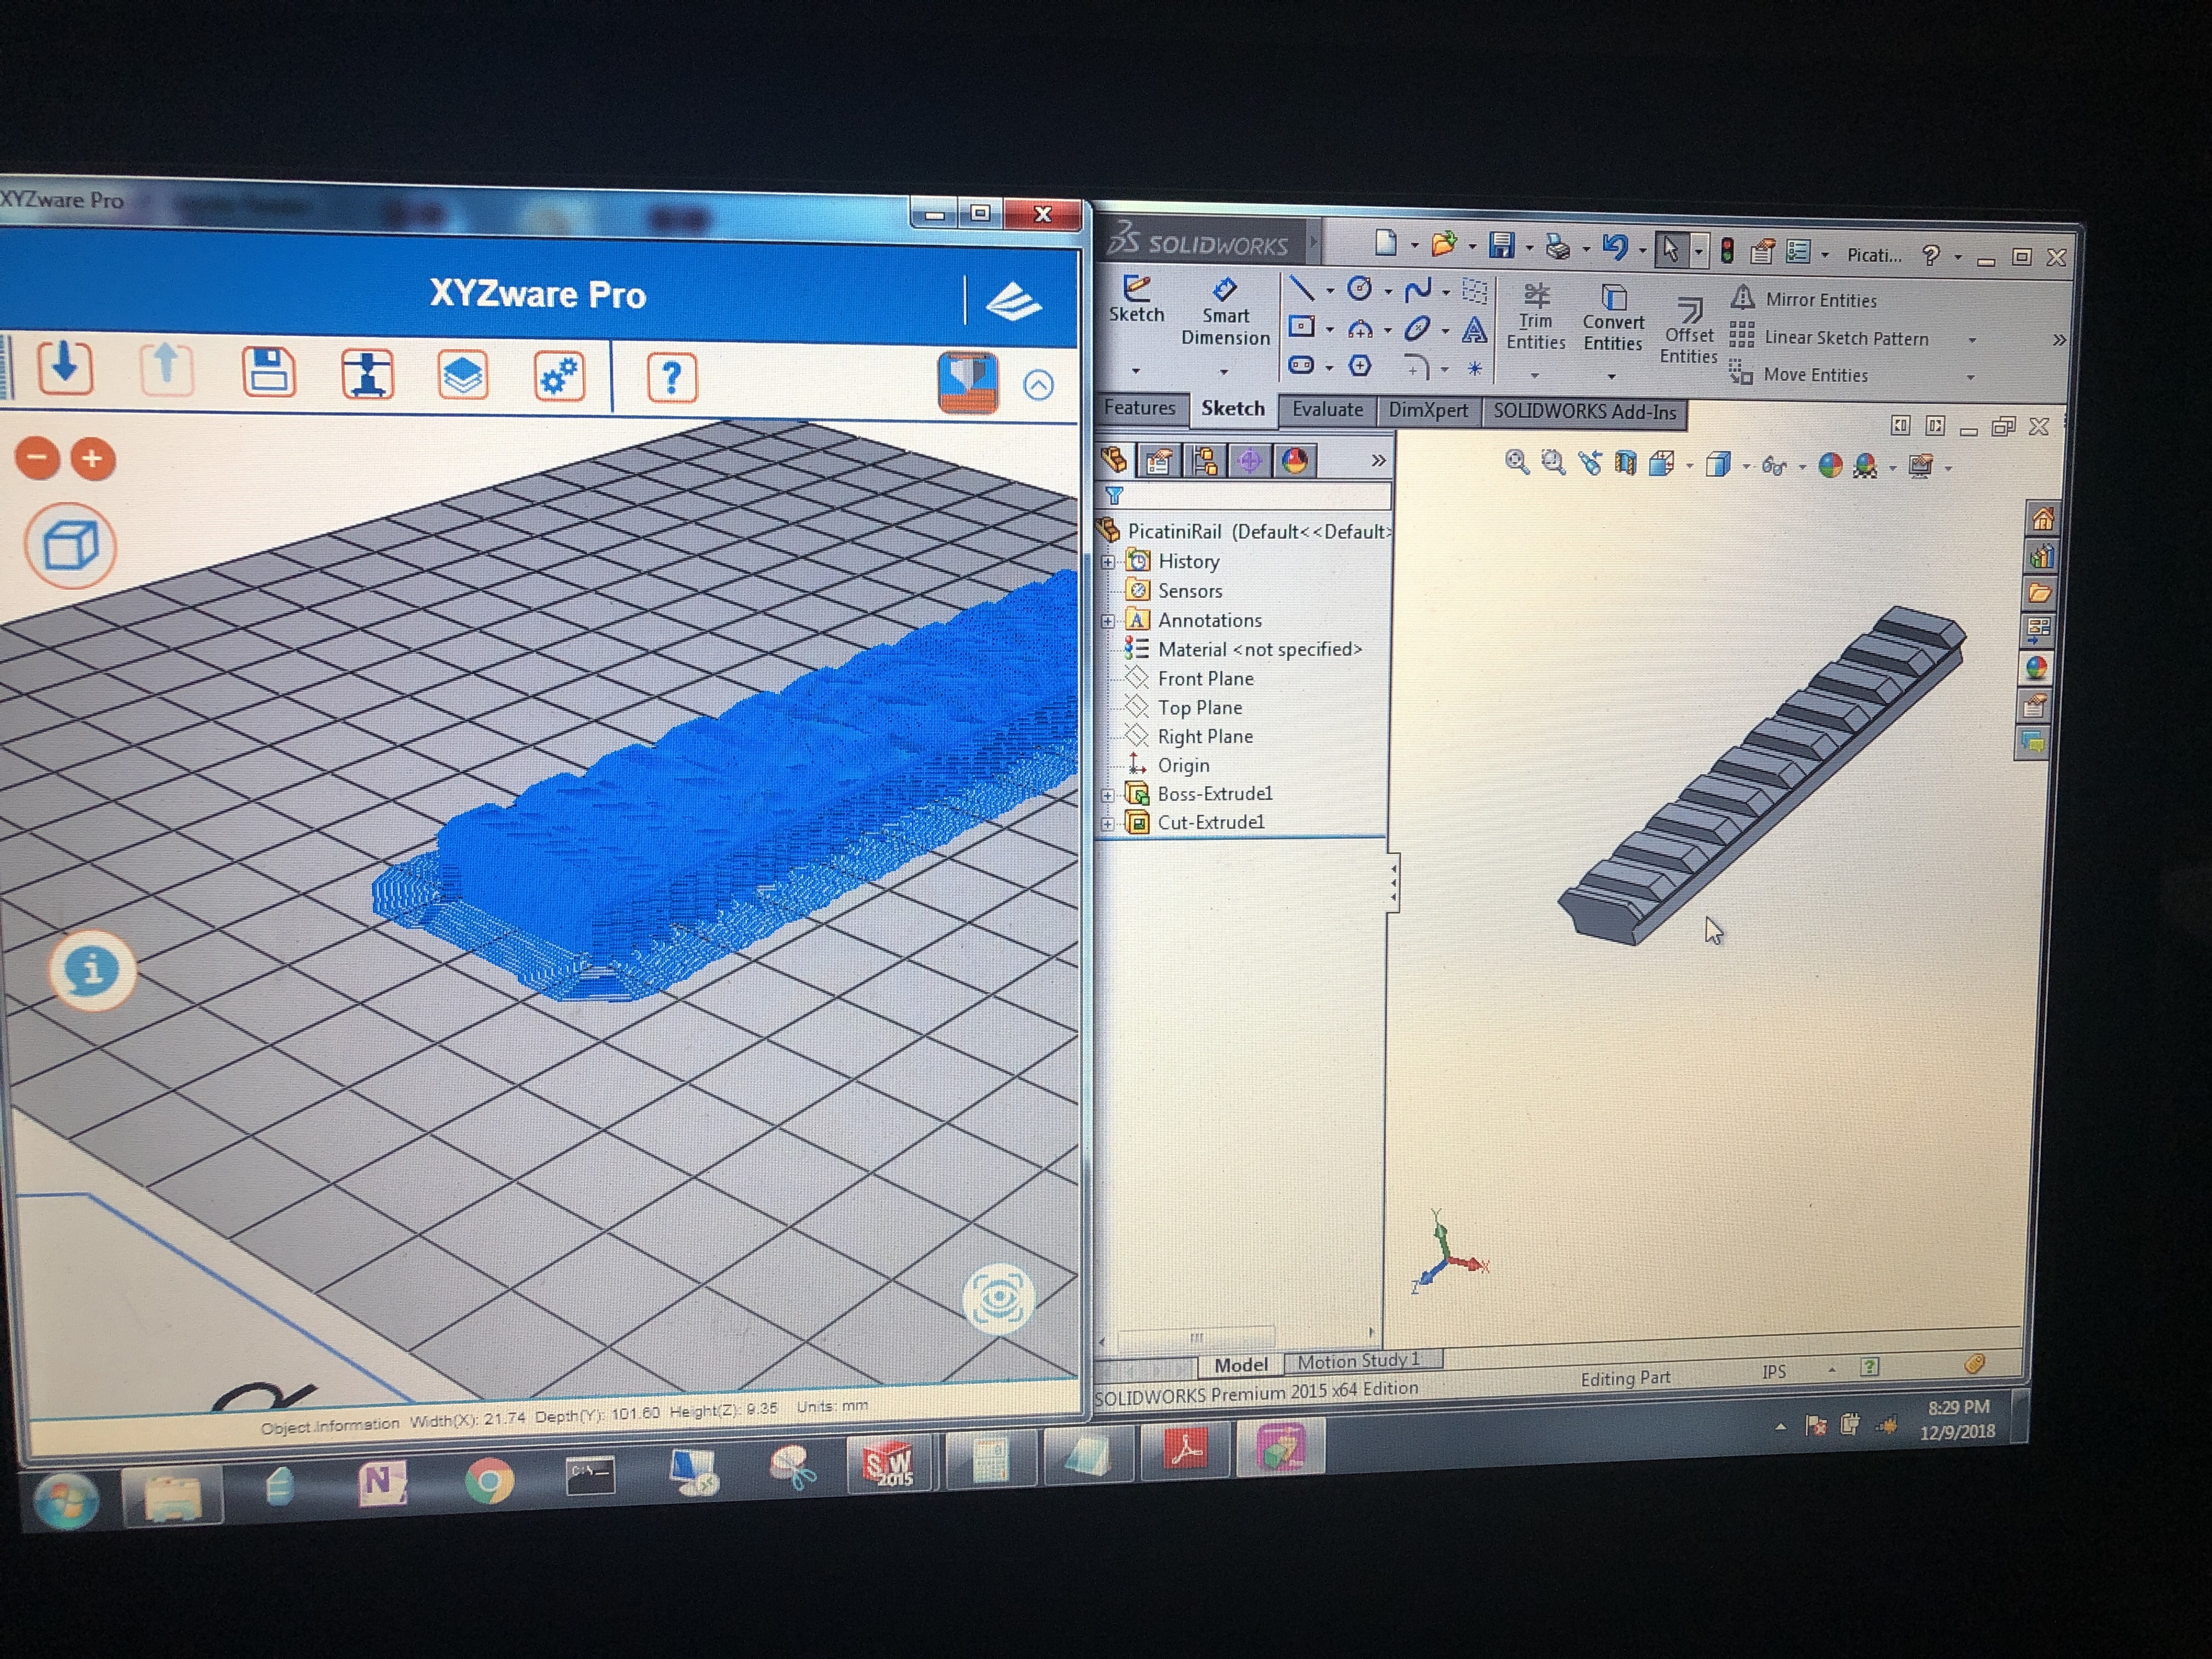
Task: Expand the History tree node
Action: (x=1108, y=562)
